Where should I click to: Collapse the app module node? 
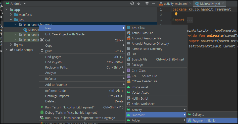click(6, 9)
